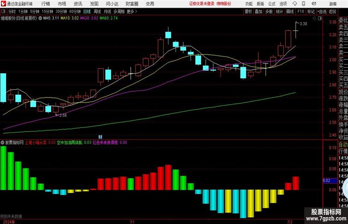The width and height of the screenshot is (348, 224).
Task: Open the 版面 menu
Action: coord(261,4)
